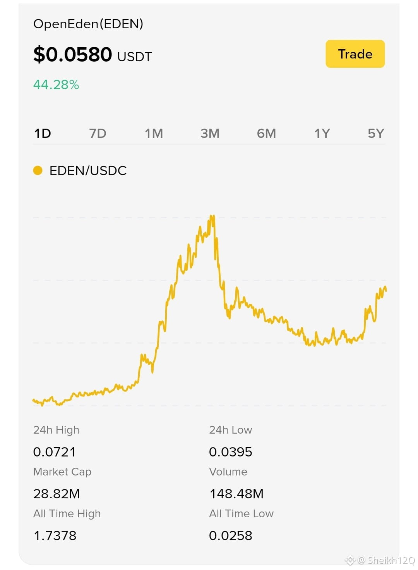Switch chart to 7D range
The image size is (418, 570).
[x=98, y=134]
